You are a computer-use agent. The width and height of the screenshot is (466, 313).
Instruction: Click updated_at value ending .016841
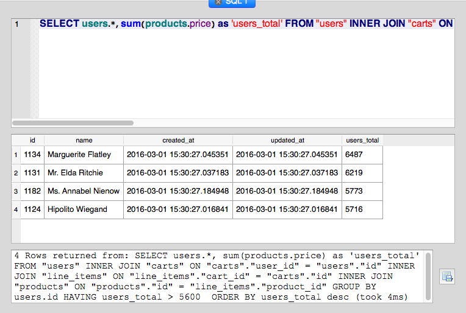click(287, 209)
